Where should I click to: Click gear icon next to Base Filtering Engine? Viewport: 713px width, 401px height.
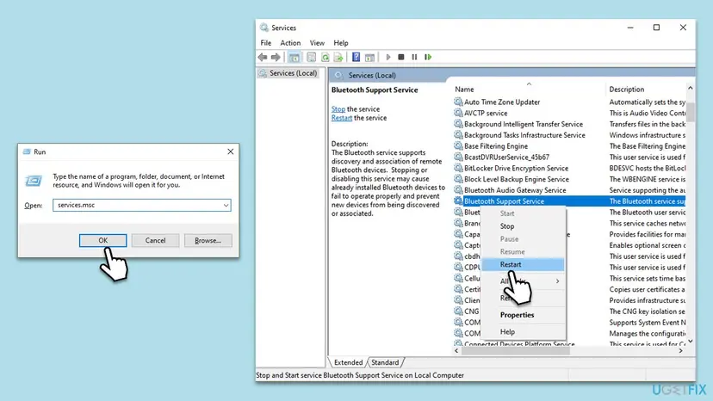point(458,146)
